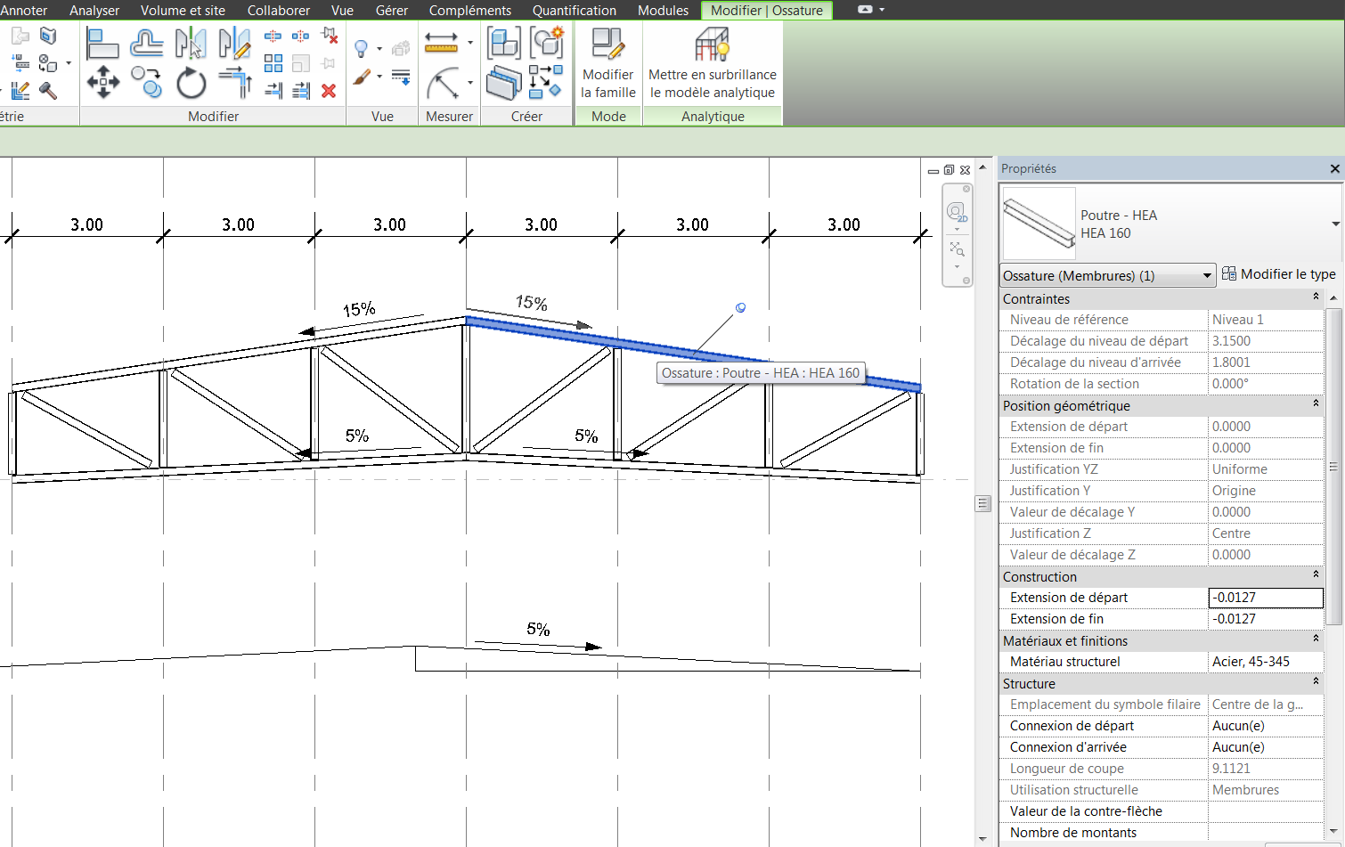Screen dimensions: 1345x847
Task: Open the Annoter ribbon tab
Action: tap(24, 11)
